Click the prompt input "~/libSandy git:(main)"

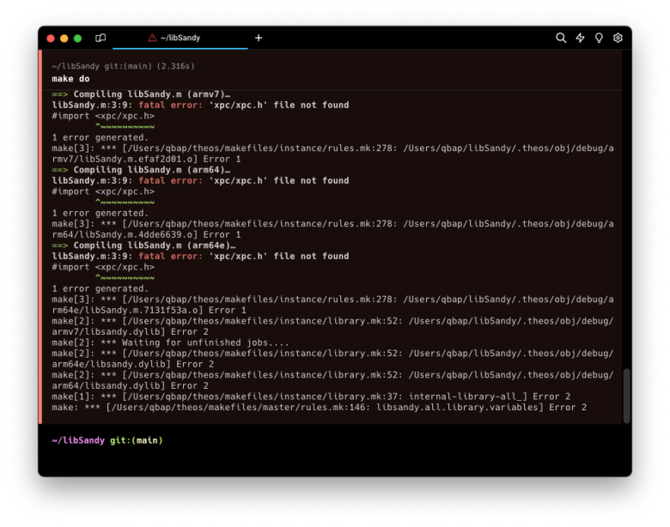coord(107,440)
